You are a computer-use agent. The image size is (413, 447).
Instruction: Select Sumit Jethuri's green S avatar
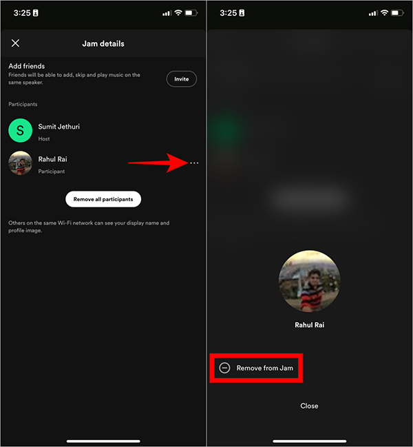[20, 131]
